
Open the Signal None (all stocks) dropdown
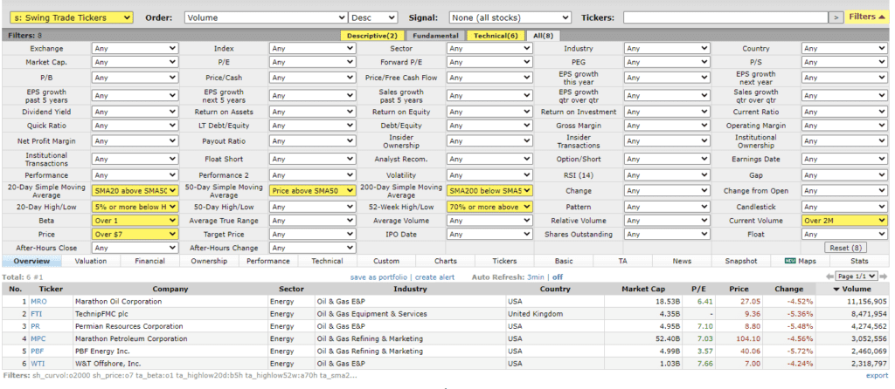point(510,17)
